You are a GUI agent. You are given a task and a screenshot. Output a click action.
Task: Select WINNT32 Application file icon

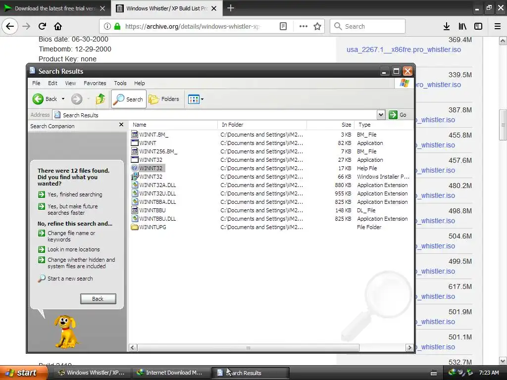click(x=135, y=159)
